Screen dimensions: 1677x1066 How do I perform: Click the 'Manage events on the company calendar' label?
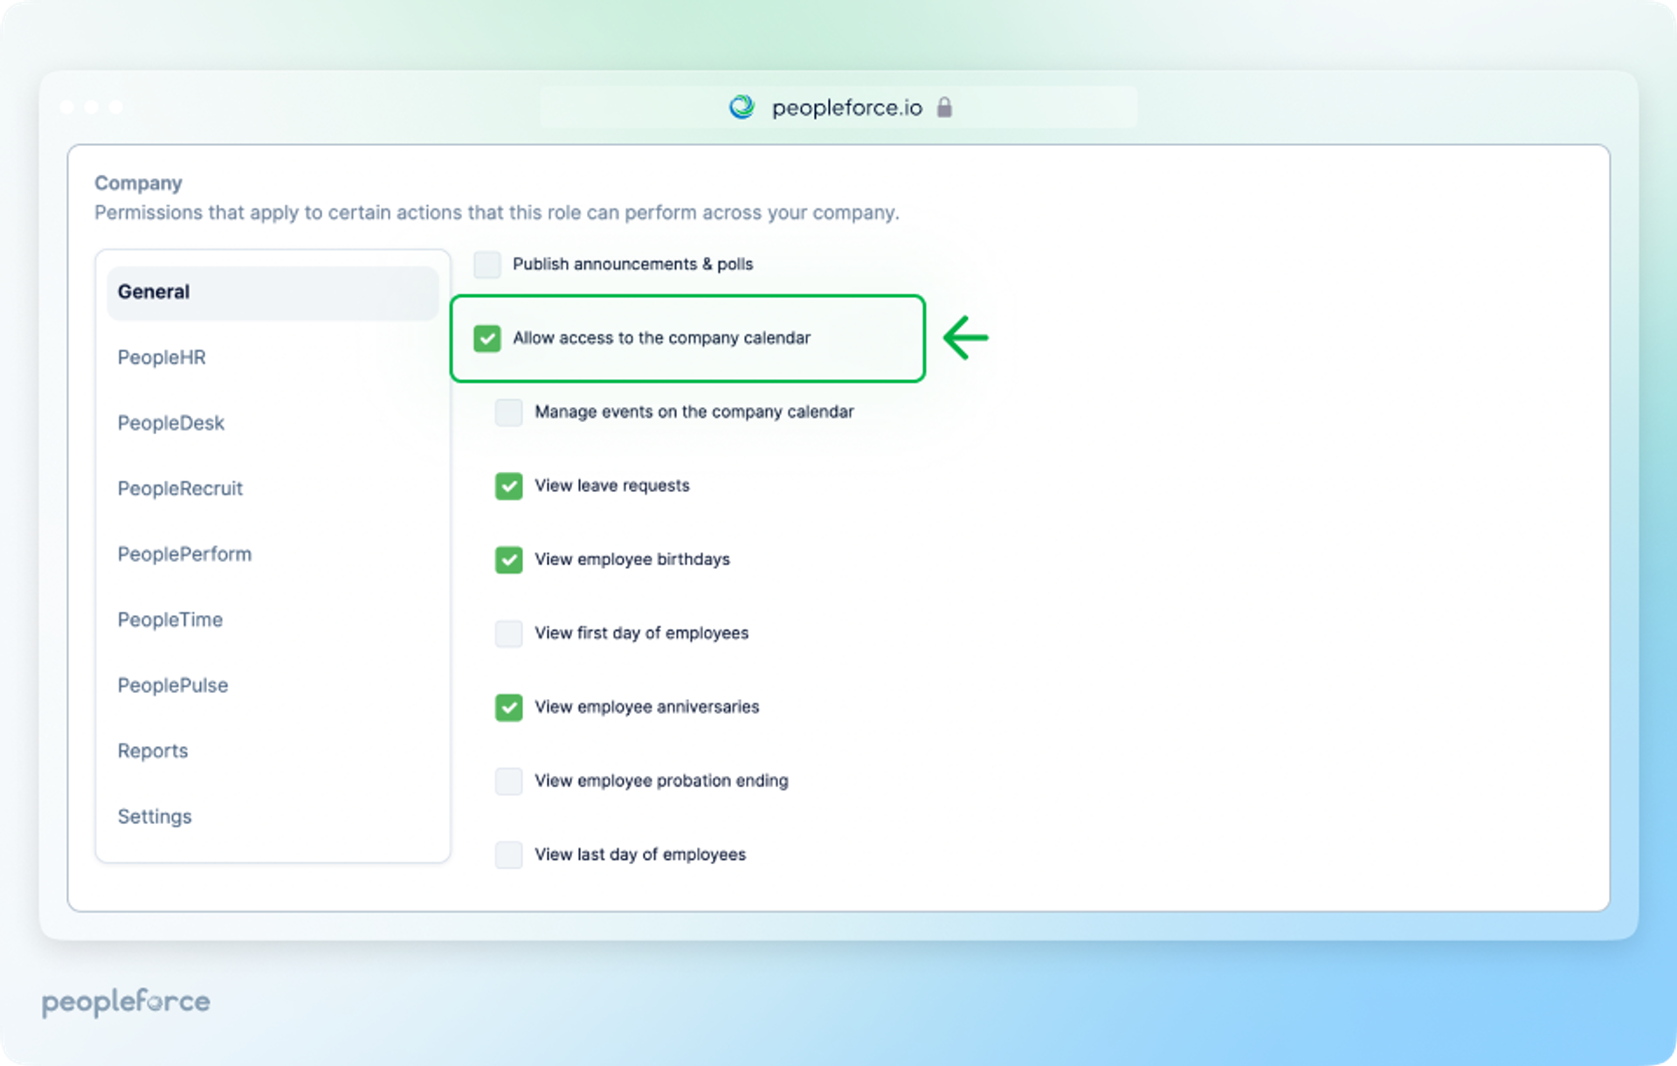pyautogui.click(x=694, y=412)
